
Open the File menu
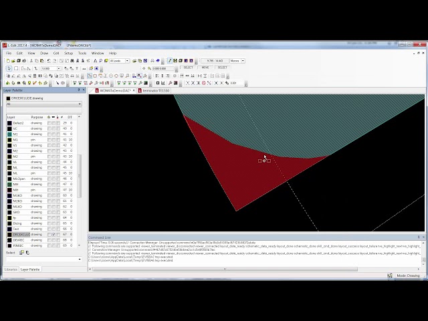pos(9,53)
